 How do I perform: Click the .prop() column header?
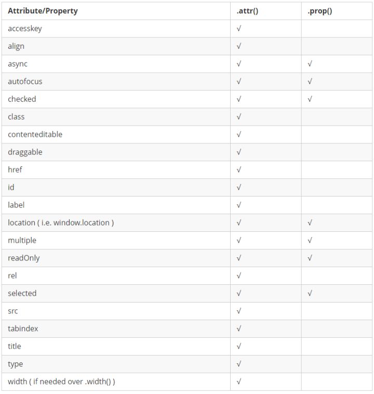point(320,11)
